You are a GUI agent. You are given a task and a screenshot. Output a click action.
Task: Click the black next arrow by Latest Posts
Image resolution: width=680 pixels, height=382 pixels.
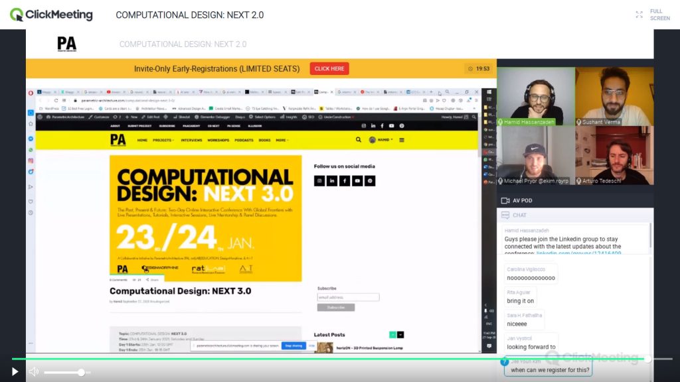click(x=400, y=335)
